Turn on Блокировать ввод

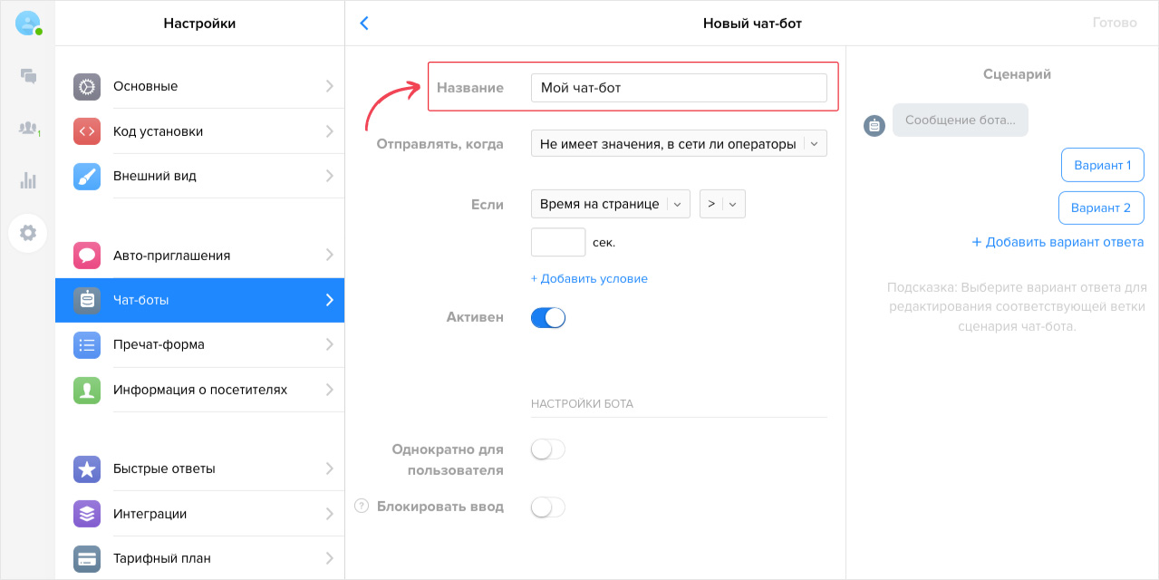coord(547,507)
